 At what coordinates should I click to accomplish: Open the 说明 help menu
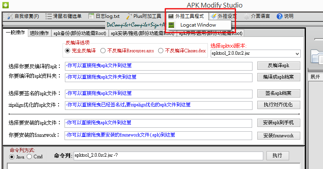[x=285, y=16]
